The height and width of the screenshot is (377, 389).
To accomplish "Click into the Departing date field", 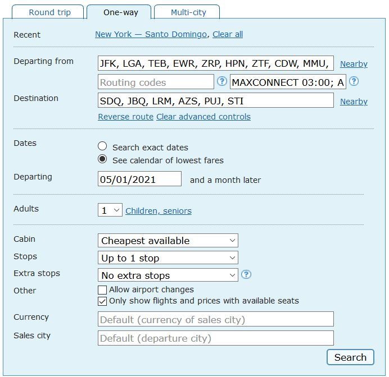I will [x=139, y=179].
